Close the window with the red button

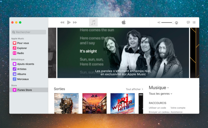tap(12, 22)
